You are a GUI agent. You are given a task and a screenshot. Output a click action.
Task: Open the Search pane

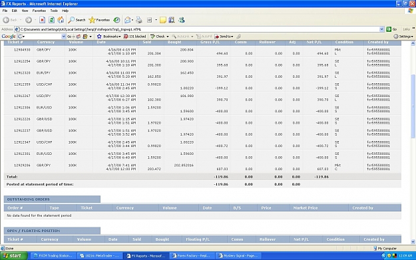tap(77, 20)
